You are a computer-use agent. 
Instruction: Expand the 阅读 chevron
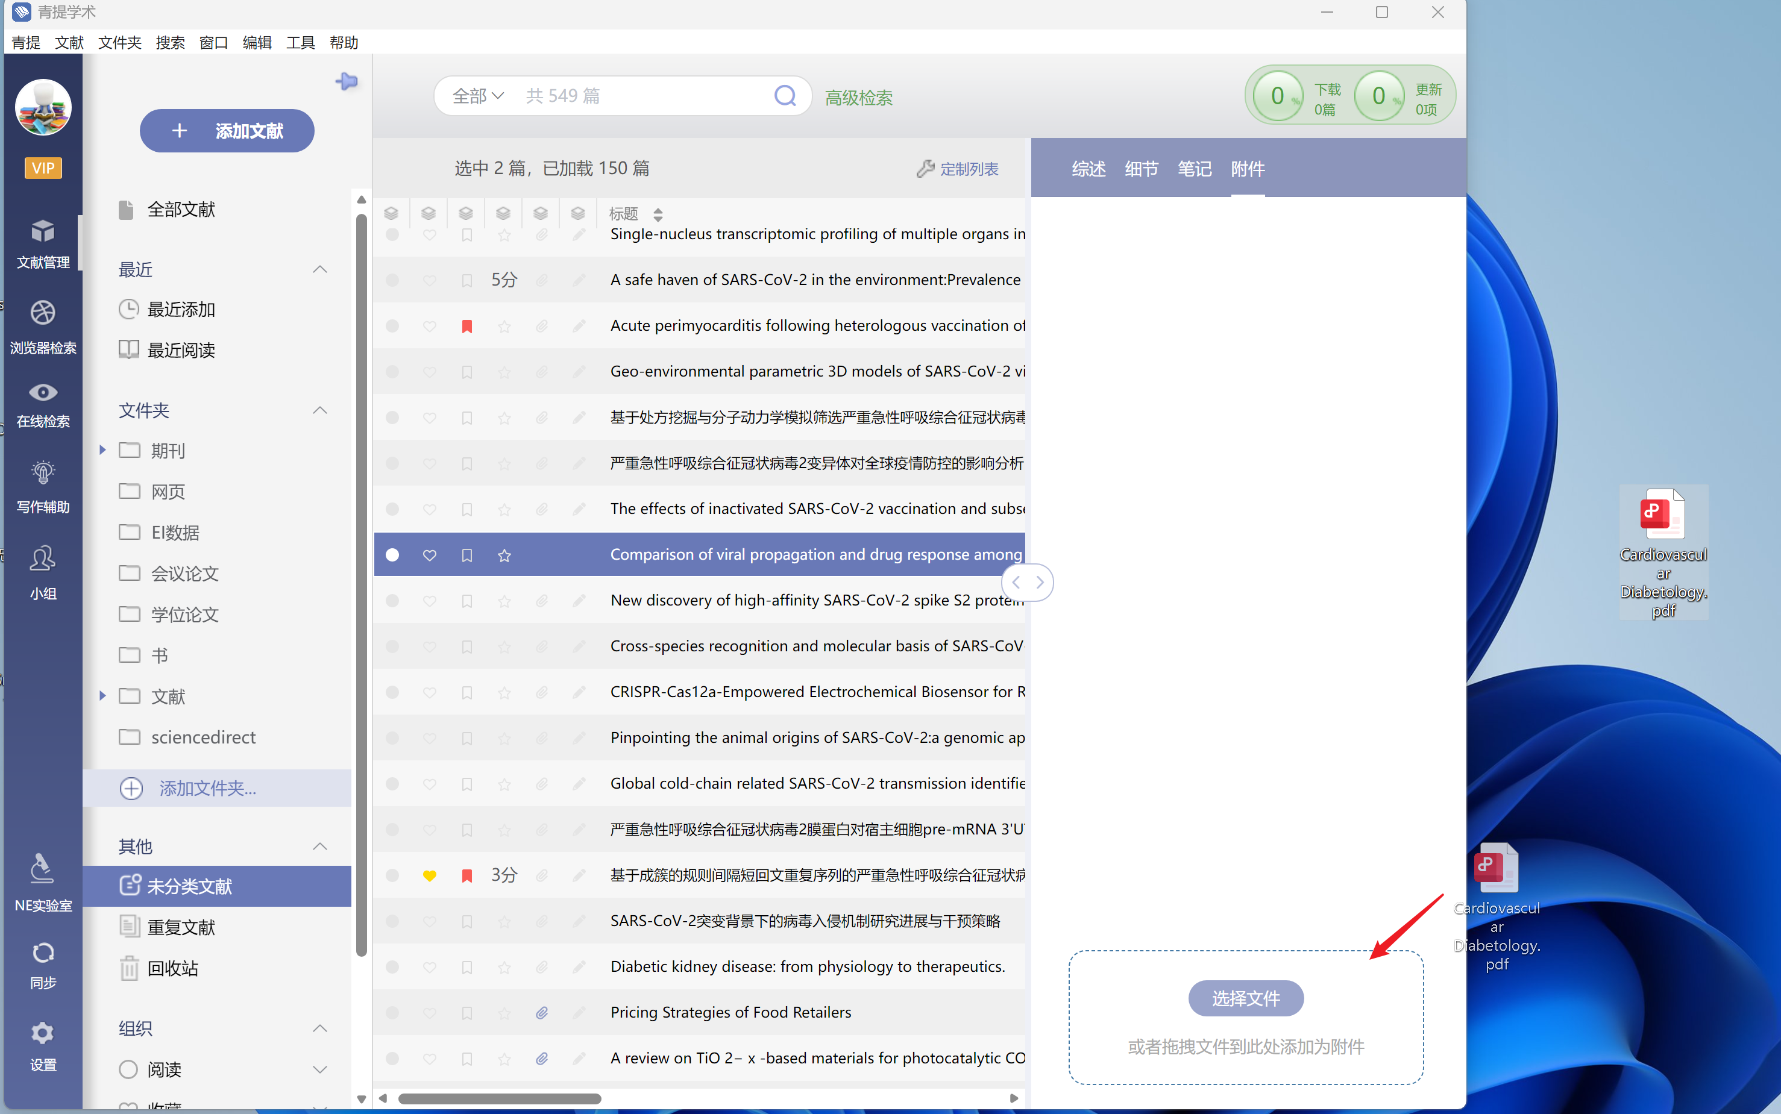pyautogui.click(x=320, y=1070)
